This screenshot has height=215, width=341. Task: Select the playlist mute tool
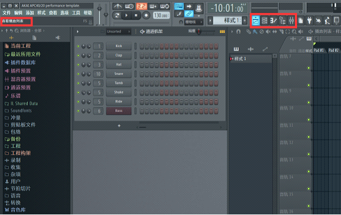268,32
